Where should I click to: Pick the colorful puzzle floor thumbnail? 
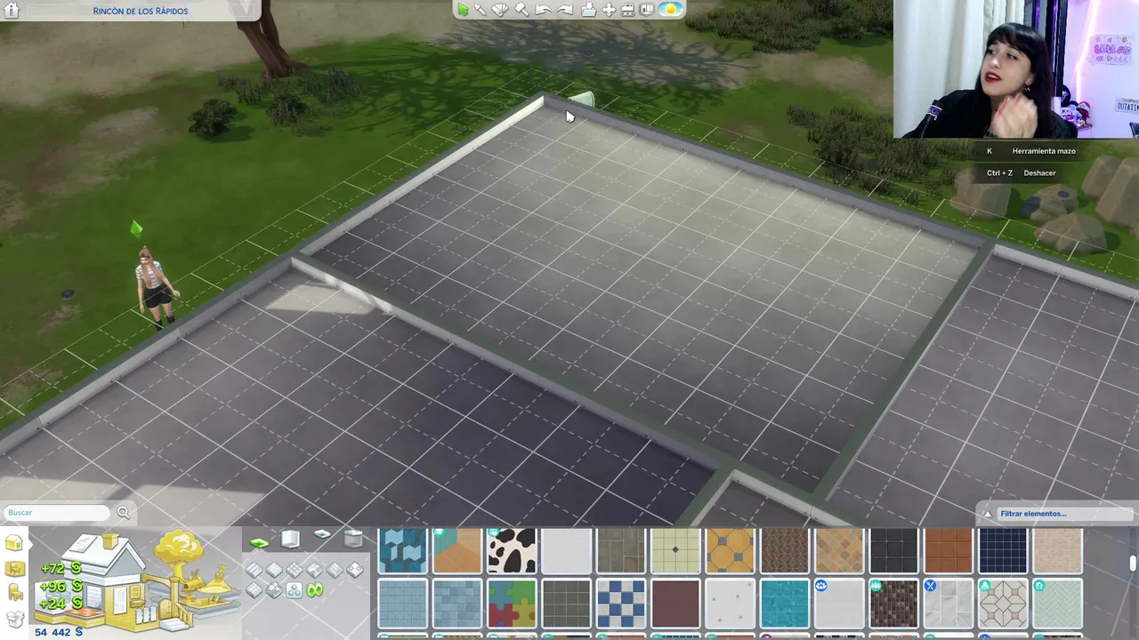[511, 604]
